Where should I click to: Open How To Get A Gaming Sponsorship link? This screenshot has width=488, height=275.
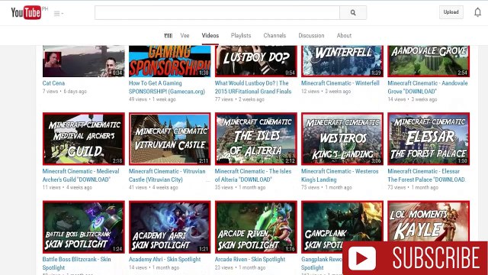[x=167, y=87]
